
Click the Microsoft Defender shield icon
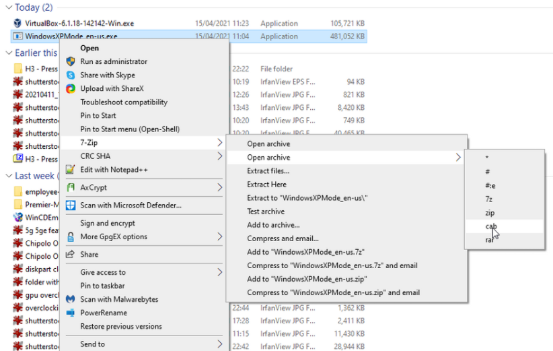(x=71, y=205)
